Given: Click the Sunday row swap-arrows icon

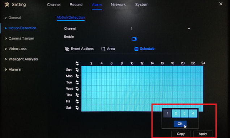Looking at the screenshot, I should 77,70.
